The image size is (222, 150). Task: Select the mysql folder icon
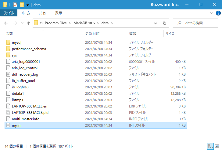(8, 42)
